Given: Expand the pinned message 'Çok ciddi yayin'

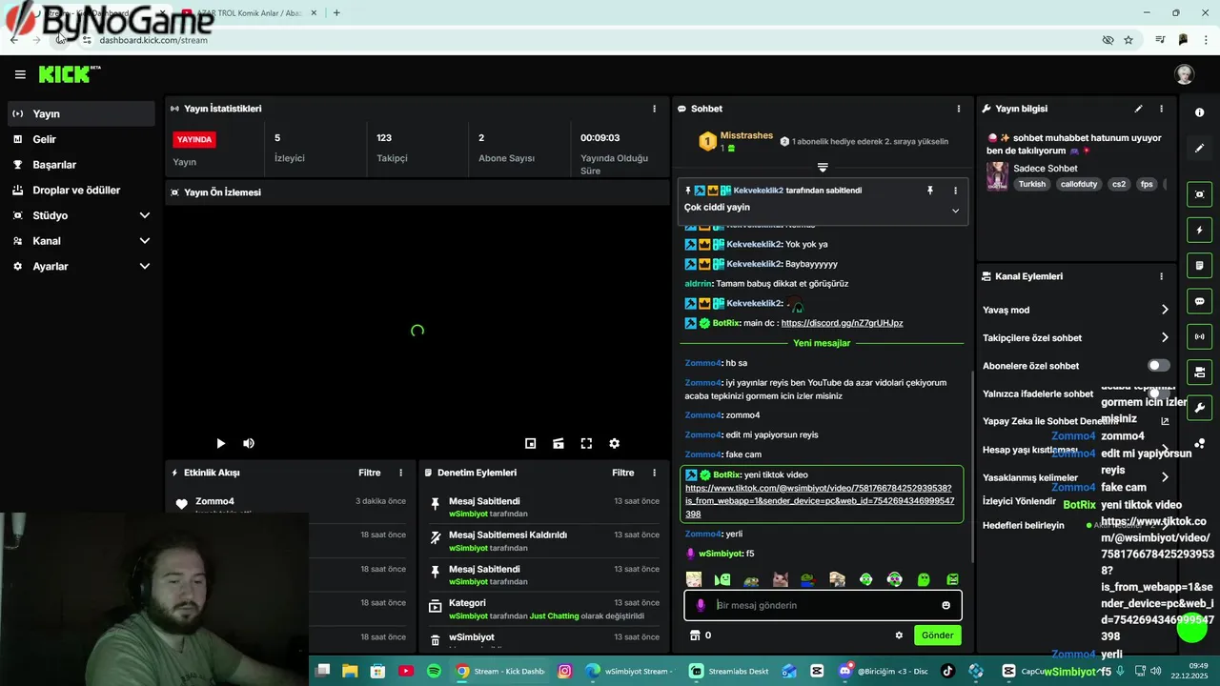Looking at the screenshot, I should point(955,211).
